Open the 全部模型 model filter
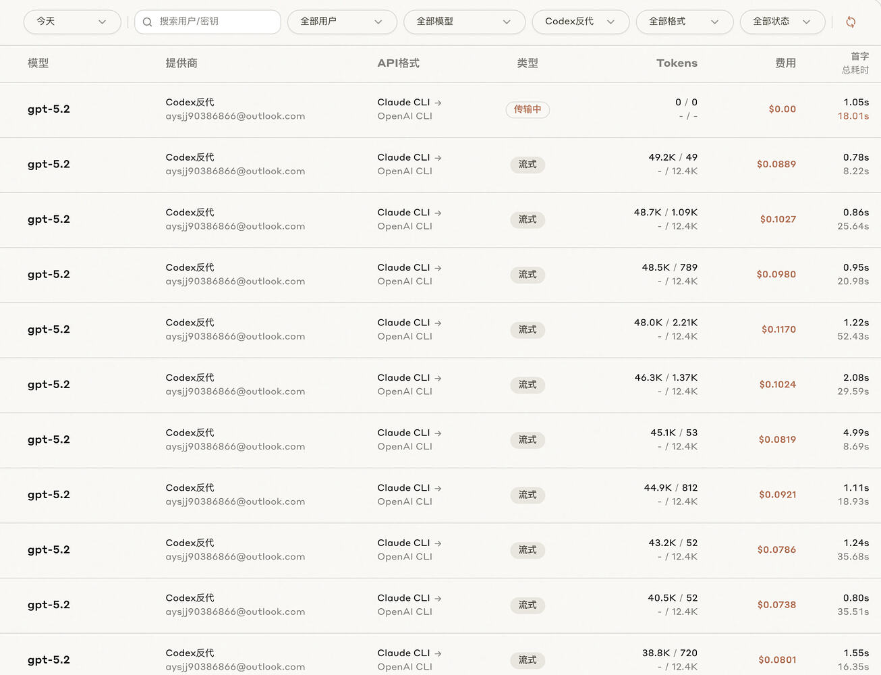 coord(464,22)
